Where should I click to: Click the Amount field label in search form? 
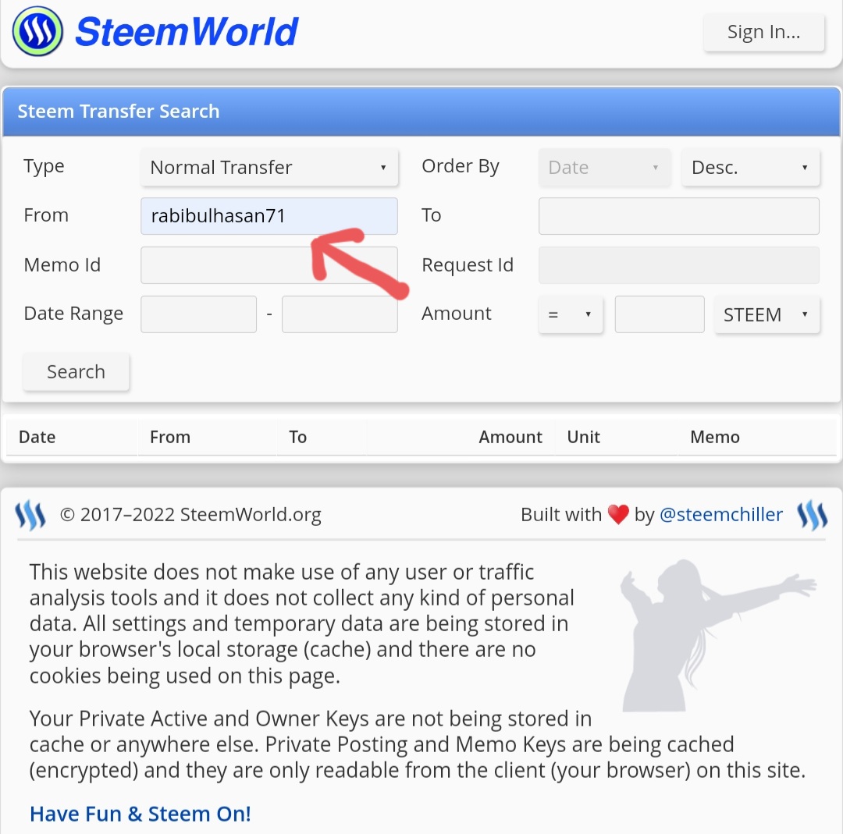(x=457, y=314)
